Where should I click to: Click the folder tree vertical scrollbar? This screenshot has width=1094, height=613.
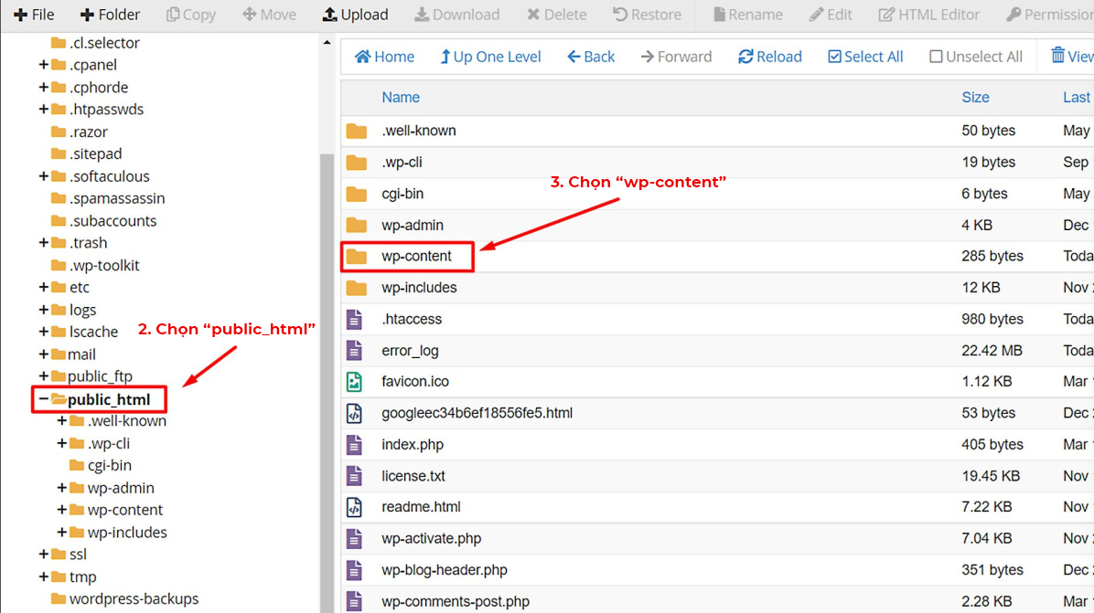pos(327,383)
